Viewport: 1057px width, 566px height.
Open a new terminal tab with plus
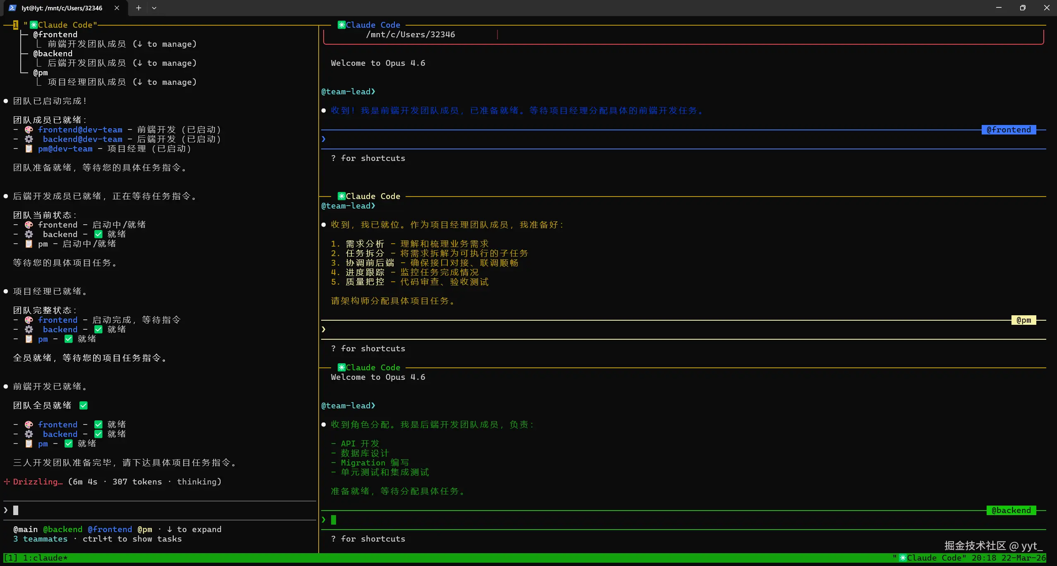click(139, 8)
